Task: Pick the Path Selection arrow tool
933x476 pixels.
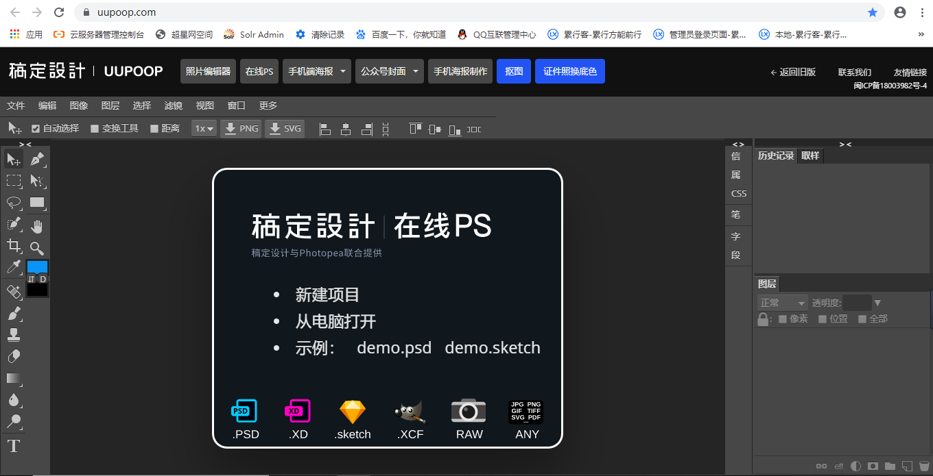Action: click(x=38, y=181)
